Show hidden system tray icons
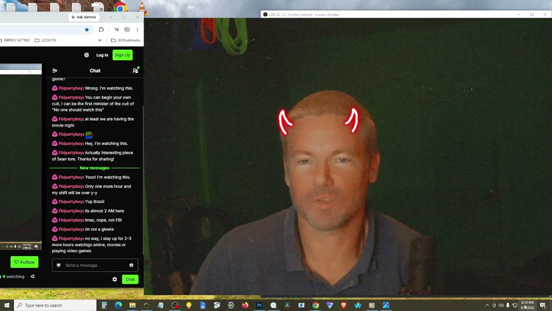Image resolution: width=552 pixels, height=311 pixels. point(487,305)
